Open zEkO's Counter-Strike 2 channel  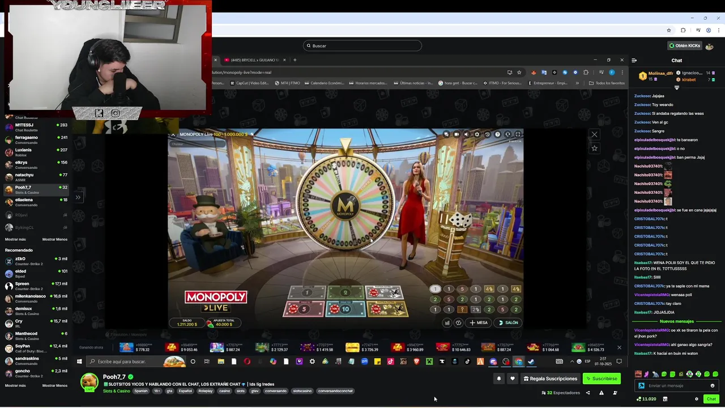pyautogui.click(x=35, y=261)
